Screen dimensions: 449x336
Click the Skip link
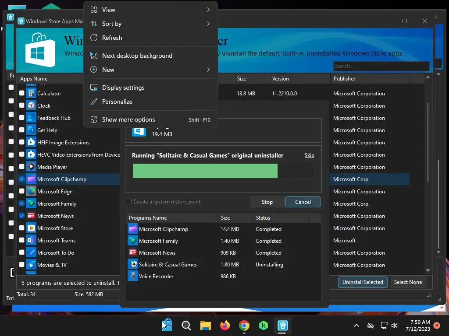tap(309, 155)
